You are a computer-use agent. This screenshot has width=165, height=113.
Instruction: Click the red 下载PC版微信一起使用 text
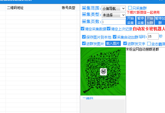tap(143, 13)
